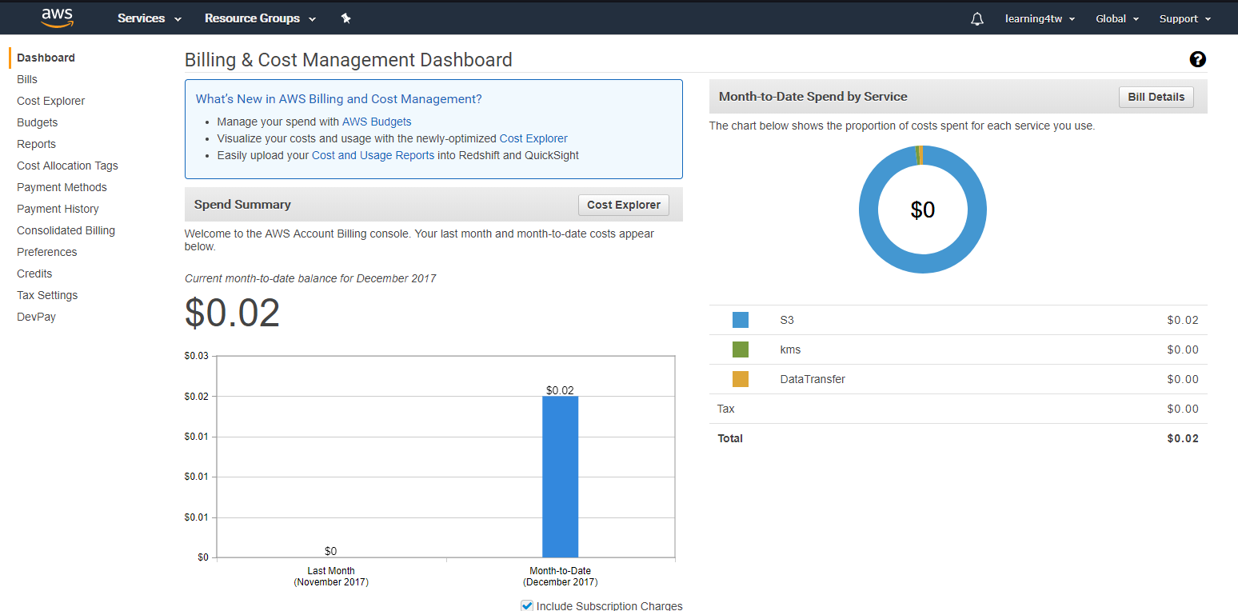Image resolution: width=1238 pixels, height=611 pixels.
Task: Open the notifications bell icon
Action: [x=976, y=18]
